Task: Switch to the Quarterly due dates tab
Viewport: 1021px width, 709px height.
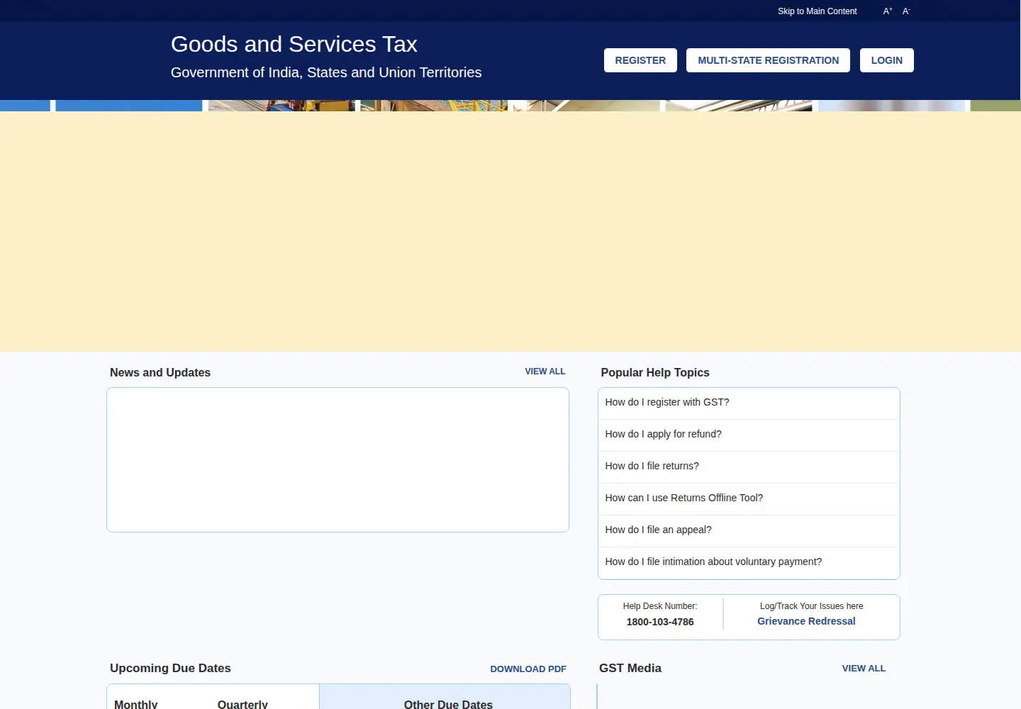Action: click(242, 704)
